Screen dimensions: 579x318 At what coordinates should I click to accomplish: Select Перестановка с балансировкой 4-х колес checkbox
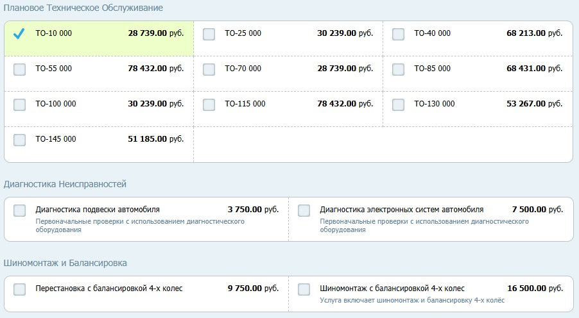[20, 289]
